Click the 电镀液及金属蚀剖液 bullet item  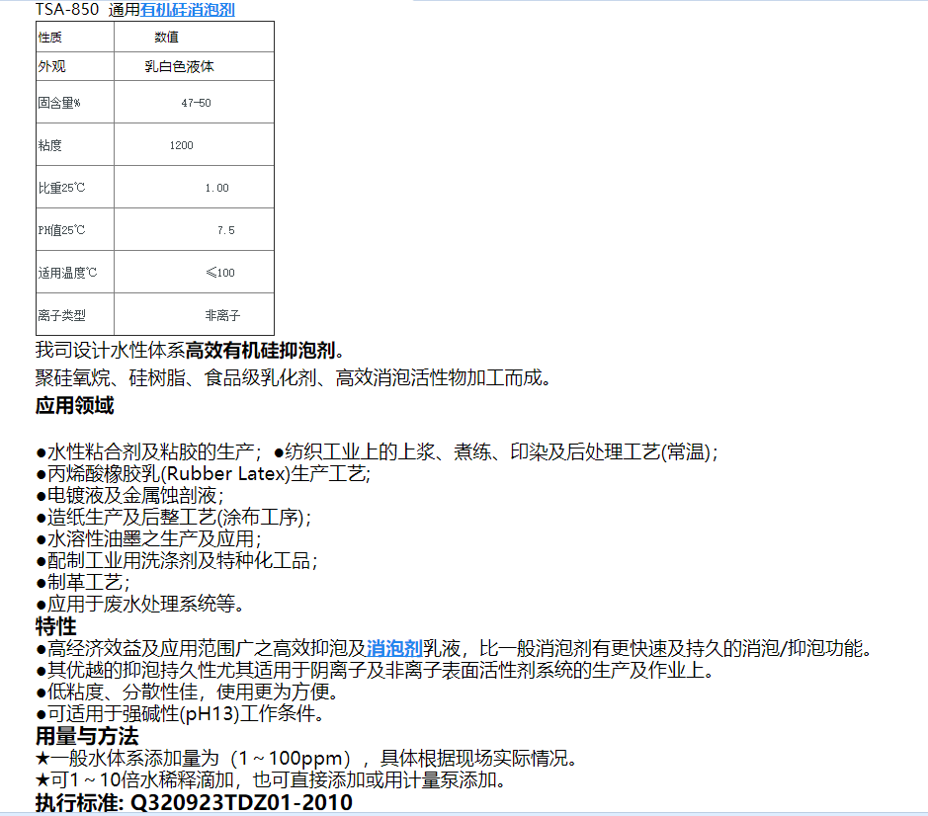(129, 495)
